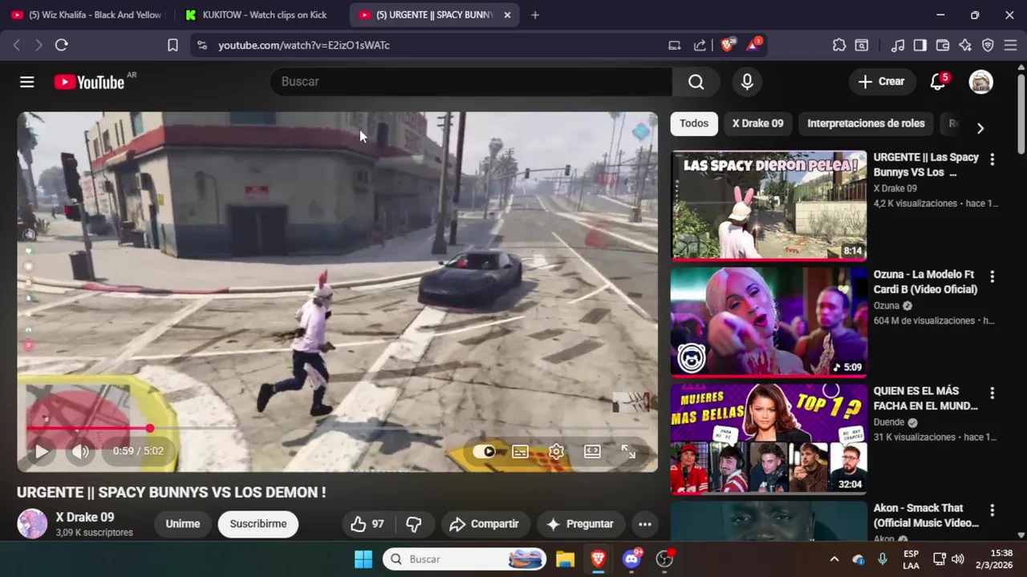Click the Unirme button
The image size is (1027, 577).
(x=182, y=524)
